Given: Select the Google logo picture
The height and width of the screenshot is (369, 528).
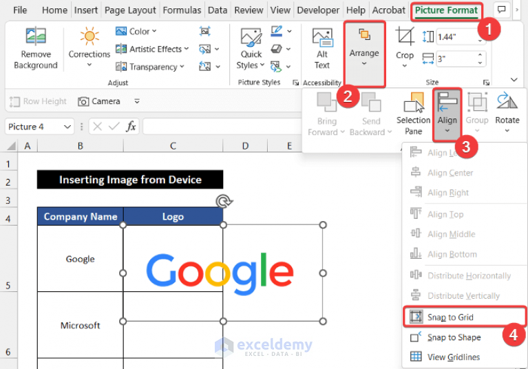Looking at the screenshot, I should point(222,273).
